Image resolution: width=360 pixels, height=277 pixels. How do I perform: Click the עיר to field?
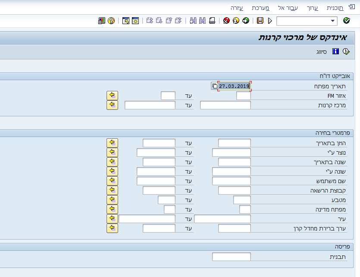147,219
